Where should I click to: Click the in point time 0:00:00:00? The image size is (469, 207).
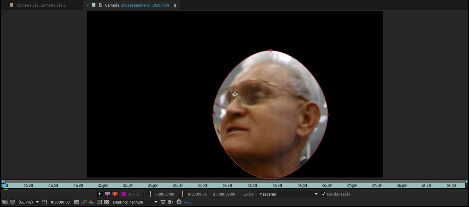pos(165,194)
